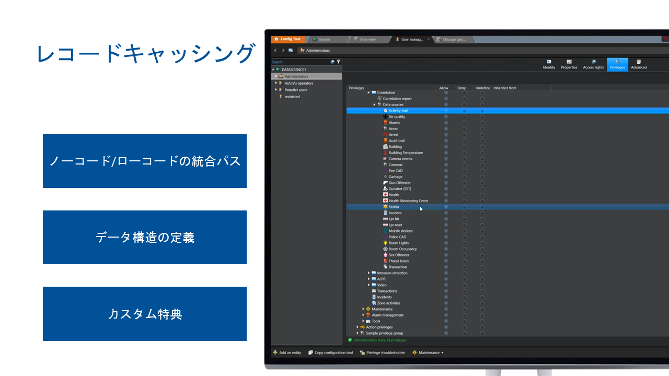Click the green status check icon
The height and width of the screenshot is (376, 669).
click(350, 340)
